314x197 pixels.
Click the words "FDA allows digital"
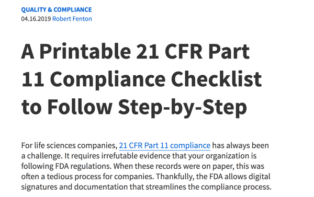click(x=240, y=177)
